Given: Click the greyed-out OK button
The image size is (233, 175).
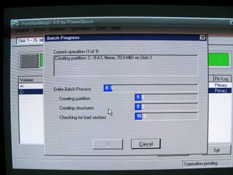Looking at the screenshot, I should click(x=108, y=144).
